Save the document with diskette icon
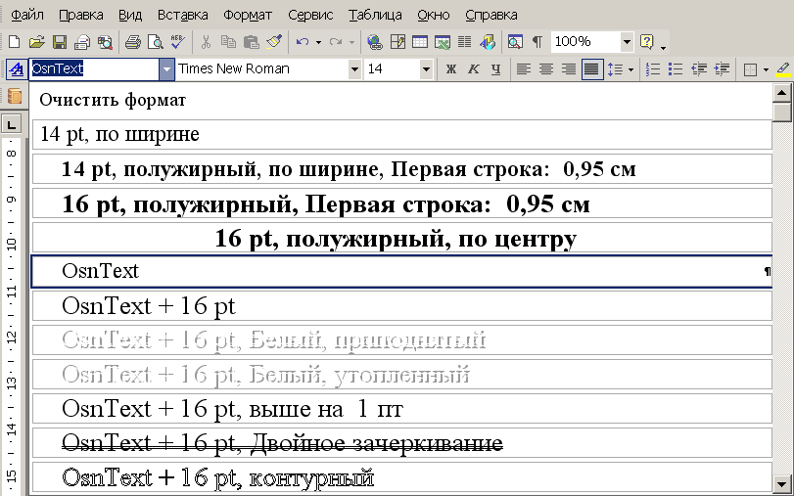The width and height of the screenshot is (794, 496). coord(60,42)
